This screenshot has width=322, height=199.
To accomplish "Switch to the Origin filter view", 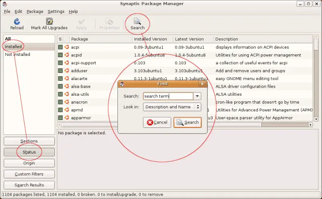I will (x=29, y=163).
